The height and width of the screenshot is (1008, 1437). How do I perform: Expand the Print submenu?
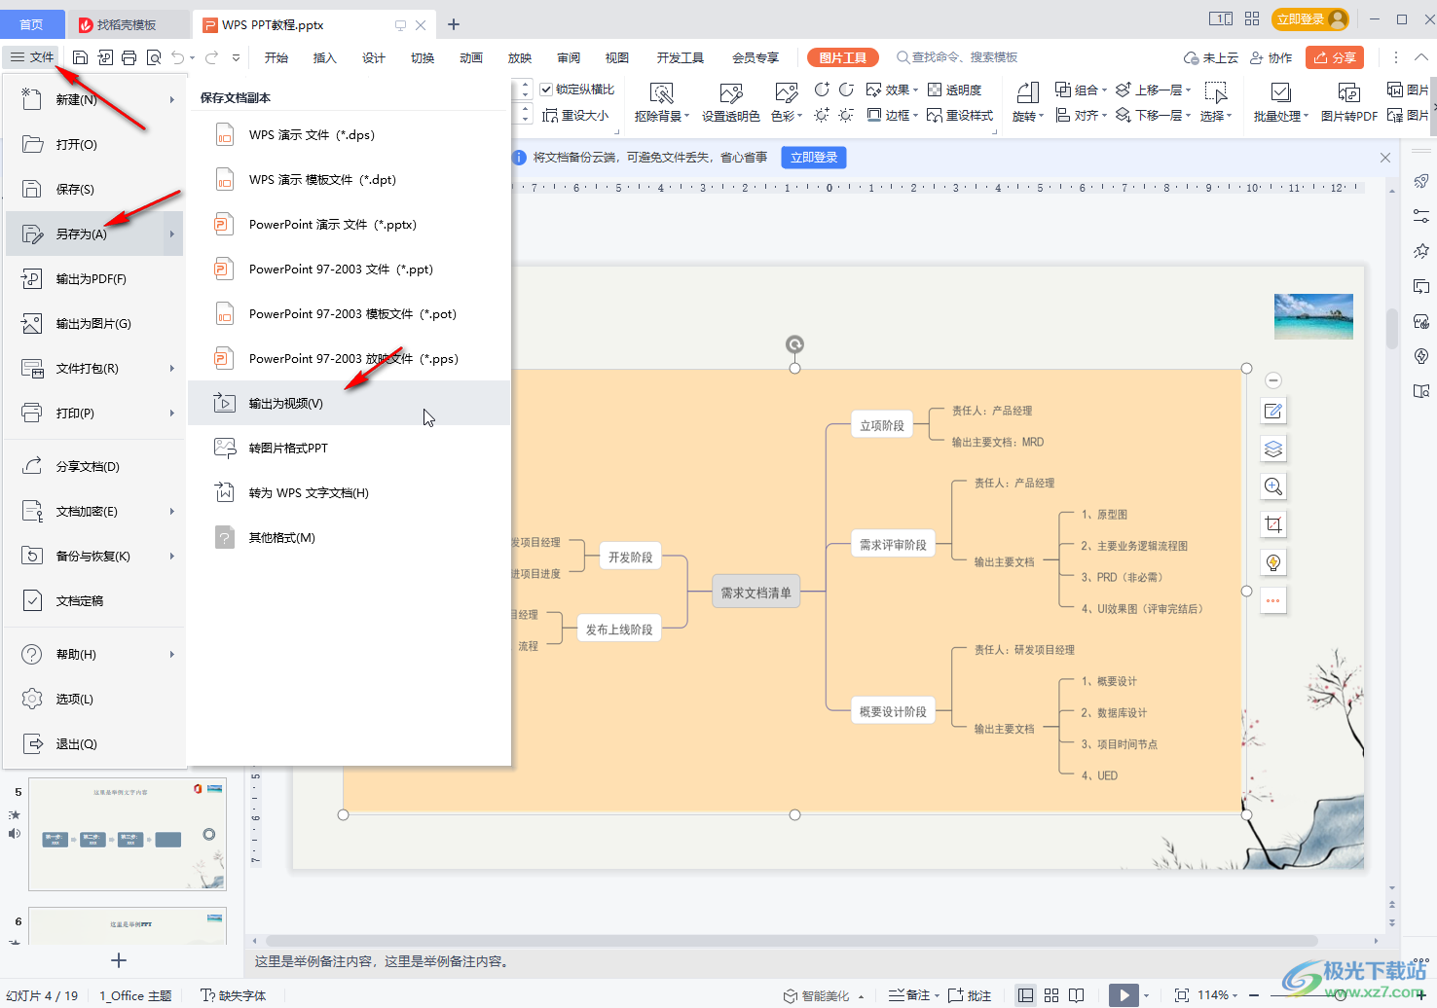pos(171,414)
